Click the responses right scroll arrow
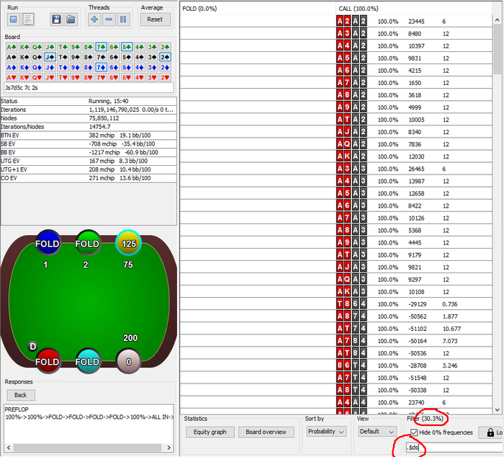 (x=168, y=448)
